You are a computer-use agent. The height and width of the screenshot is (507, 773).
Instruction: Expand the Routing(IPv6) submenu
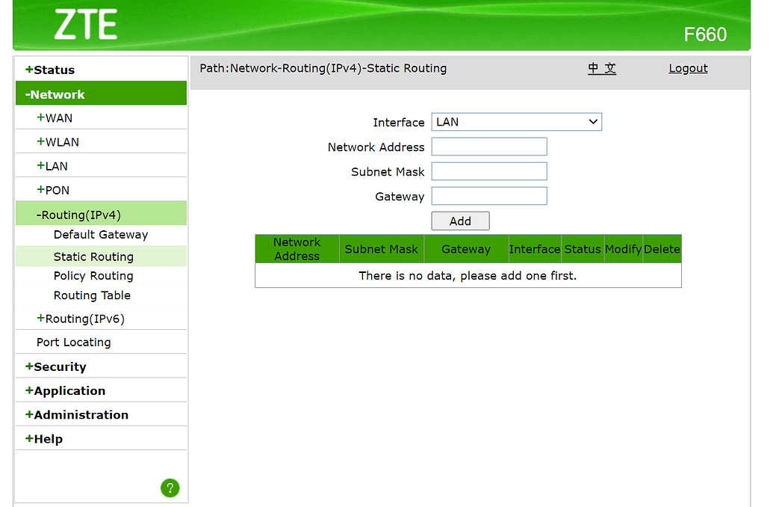(x=81, y=319)
